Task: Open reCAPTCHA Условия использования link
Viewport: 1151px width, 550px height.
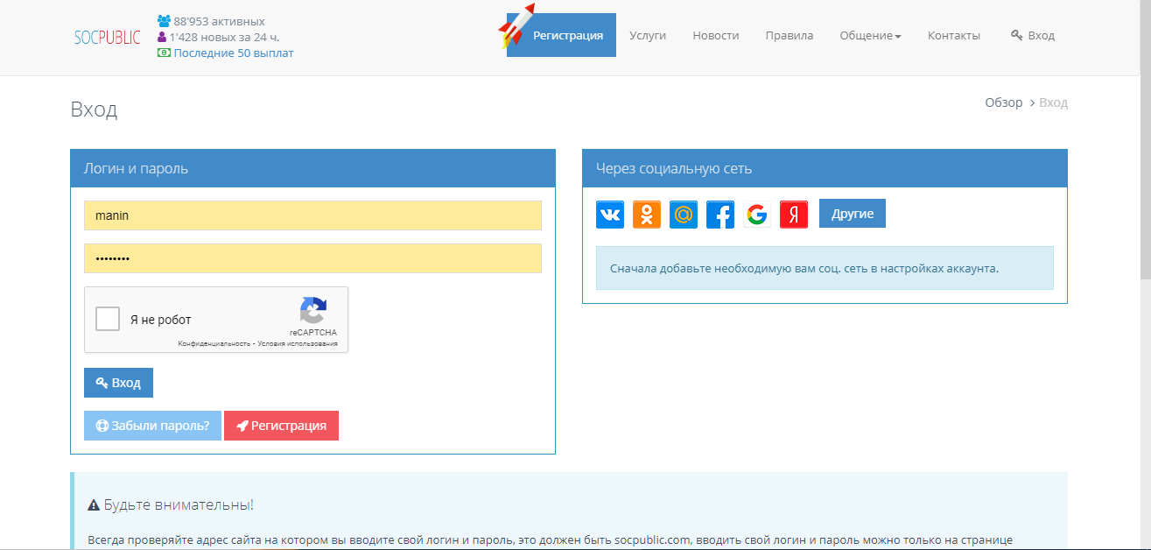Action: 298,343
